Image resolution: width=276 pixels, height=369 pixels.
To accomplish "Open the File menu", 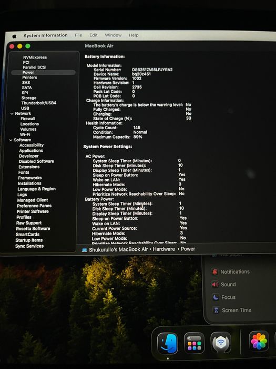I will (x=78, y=35).
